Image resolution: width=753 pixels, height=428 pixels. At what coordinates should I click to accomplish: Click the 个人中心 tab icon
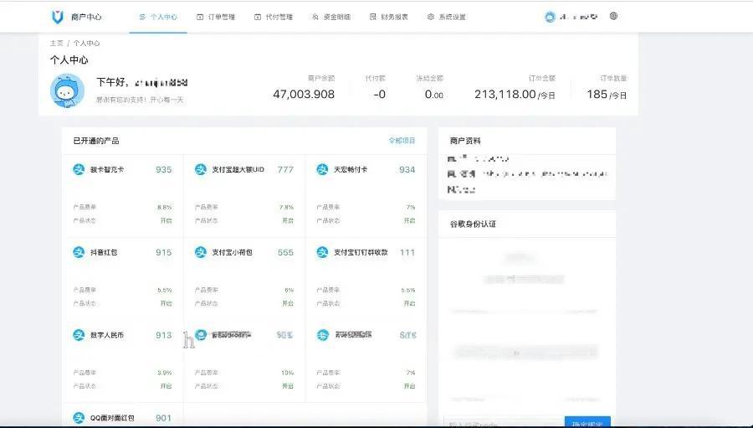[x=142, y=17]
